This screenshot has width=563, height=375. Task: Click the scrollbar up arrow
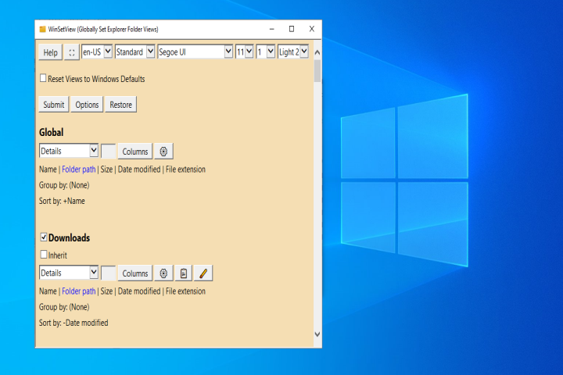click(317, 52)
